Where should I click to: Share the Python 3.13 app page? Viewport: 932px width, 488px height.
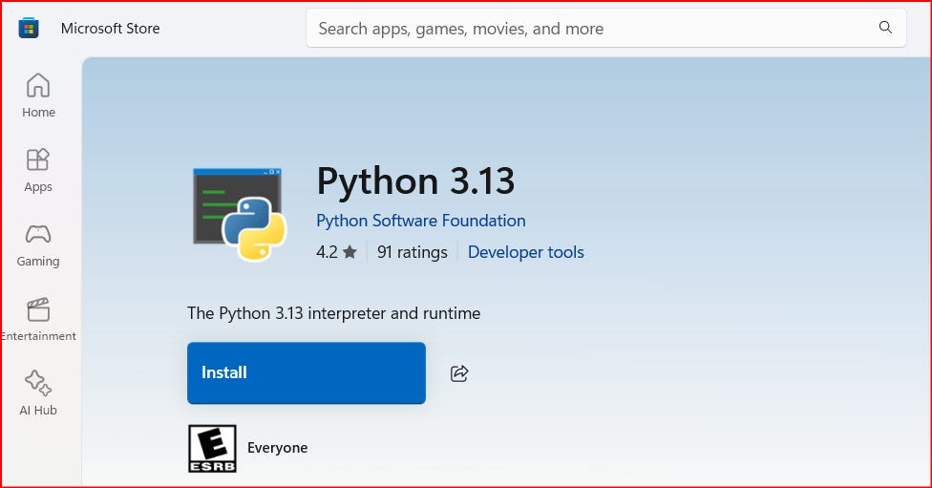point(459,373)
